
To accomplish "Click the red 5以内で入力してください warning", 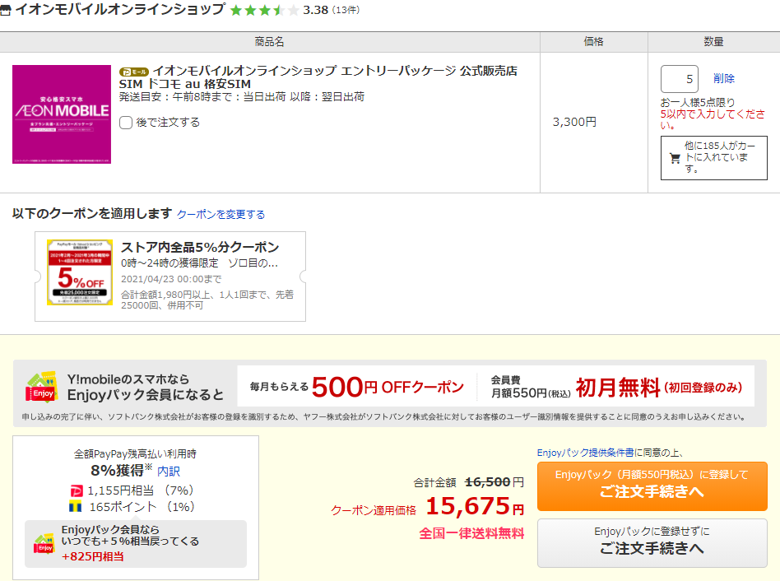I will [x=713, y=119].
